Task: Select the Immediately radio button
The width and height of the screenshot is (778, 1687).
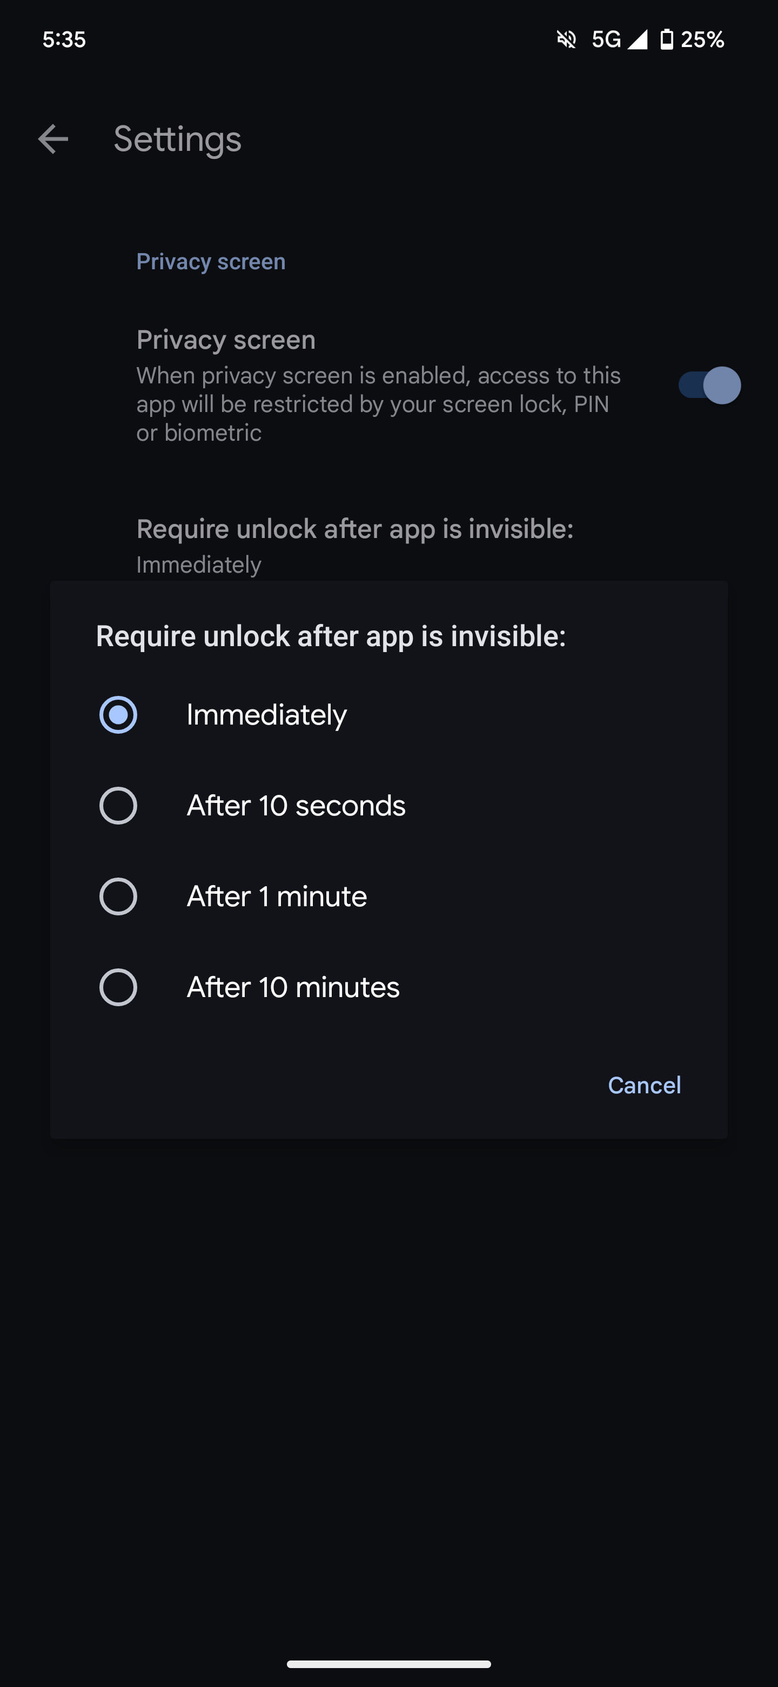Action: tap(118, 714)
